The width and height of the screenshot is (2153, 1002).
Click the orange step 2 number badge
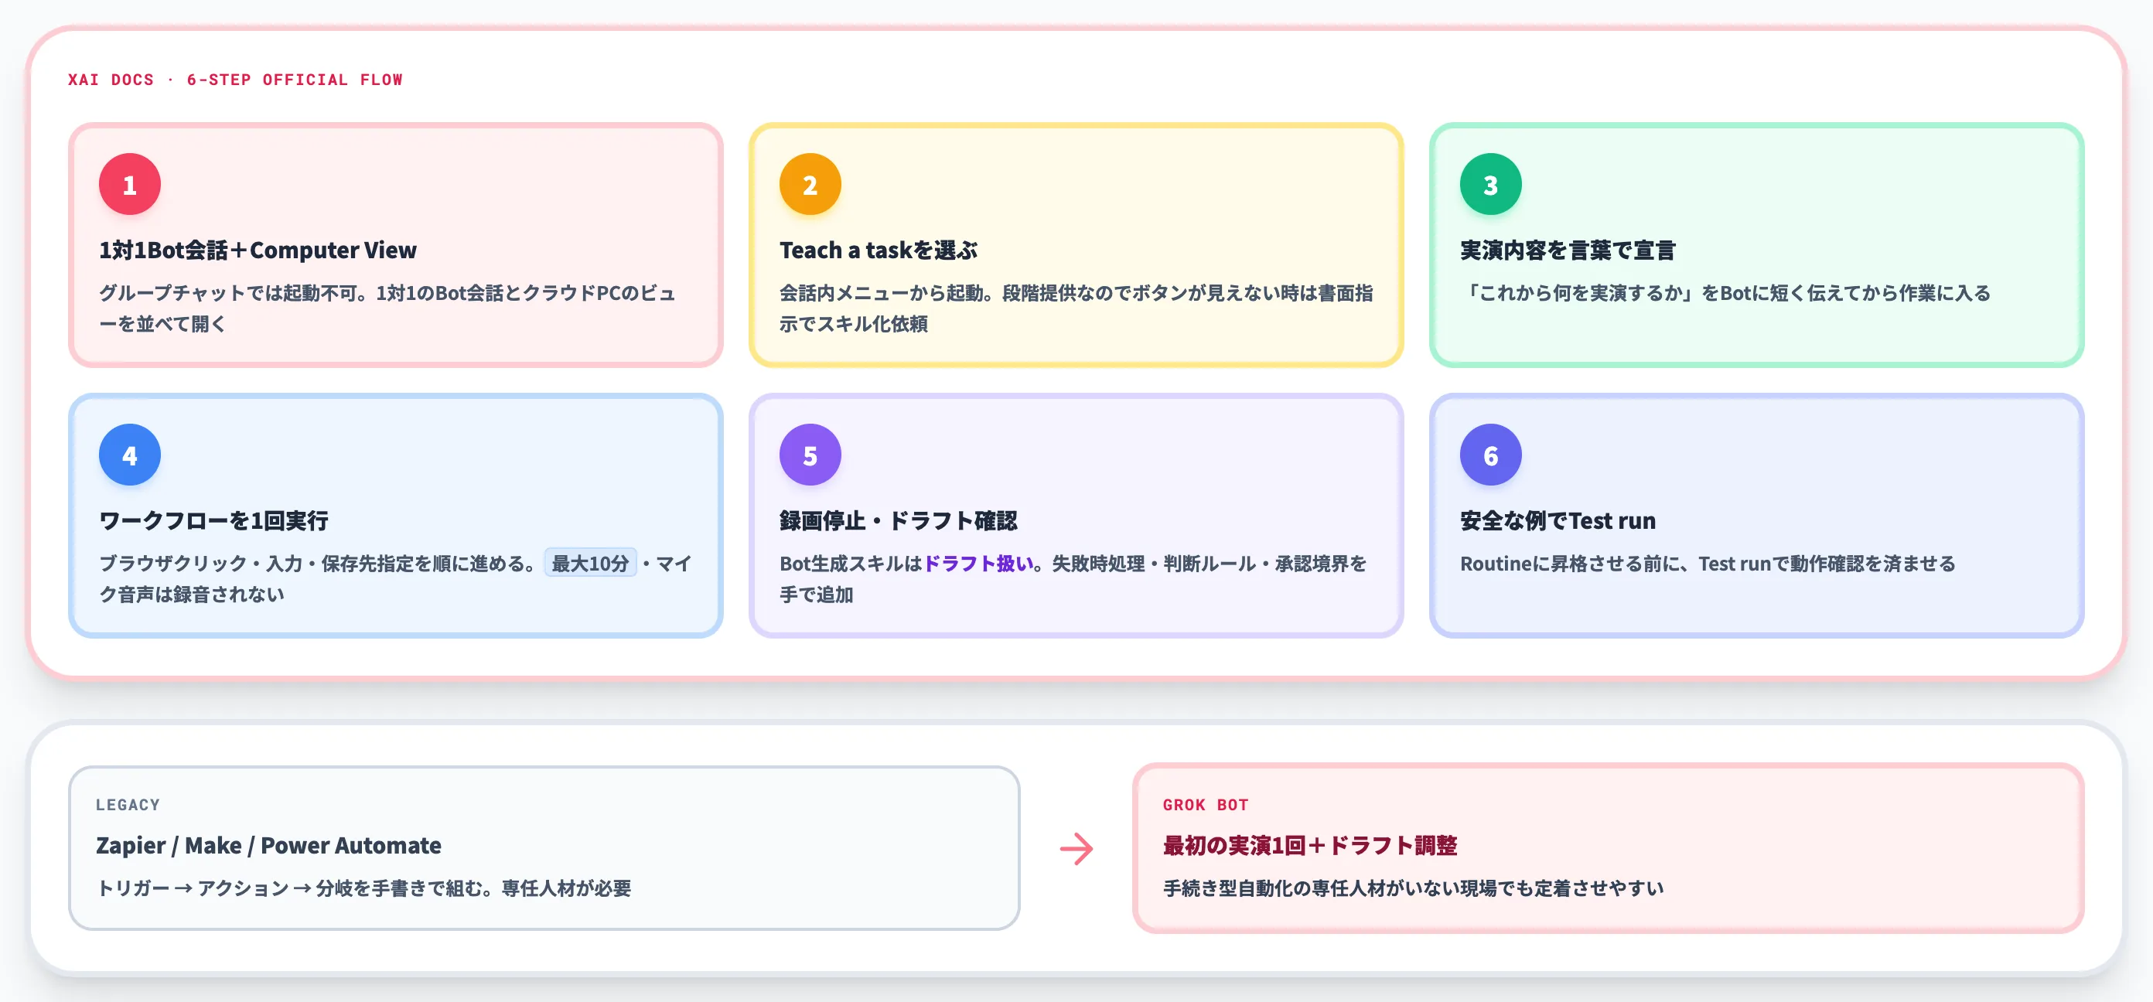click(x=810, y=184)
